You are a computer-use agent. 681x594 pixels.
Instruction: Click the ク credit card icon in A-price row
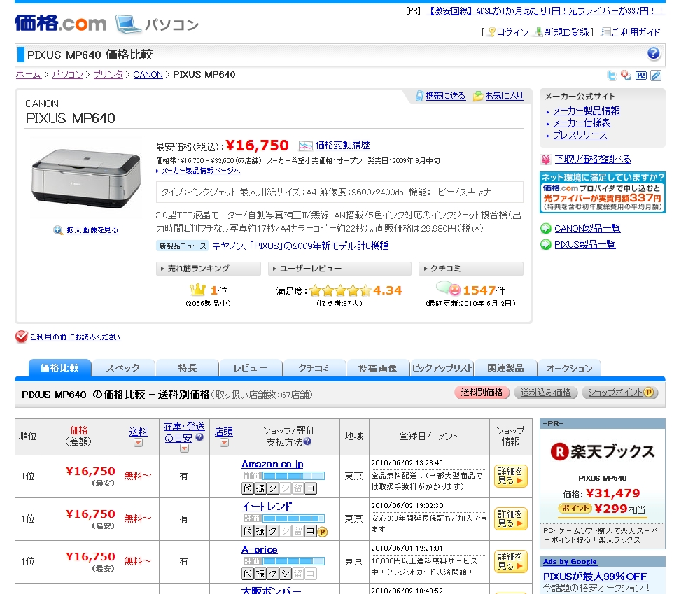pyautogui.click(x=273, y=574)
